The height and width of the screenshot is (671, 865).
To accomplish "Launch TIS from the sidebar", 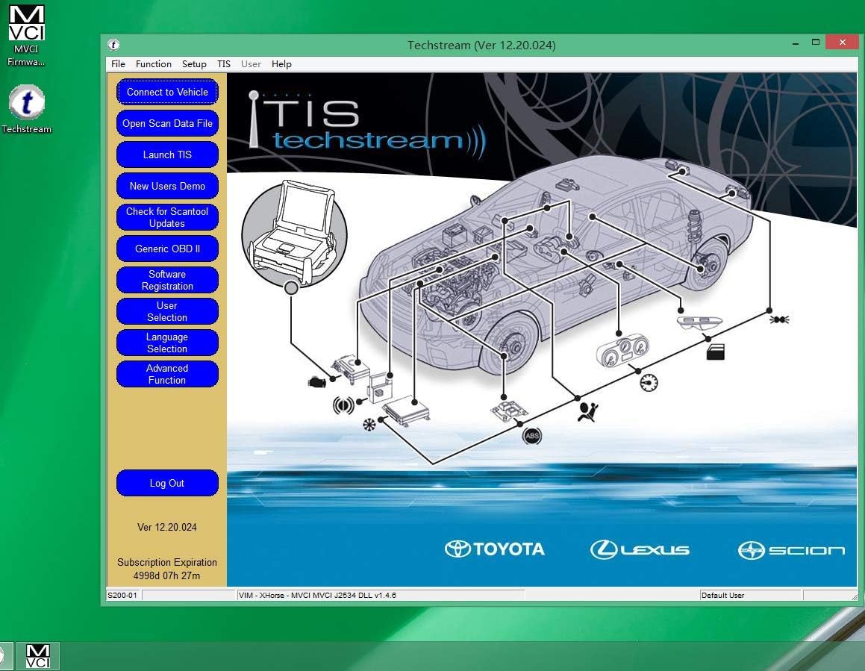I will [x=167, y=155].
